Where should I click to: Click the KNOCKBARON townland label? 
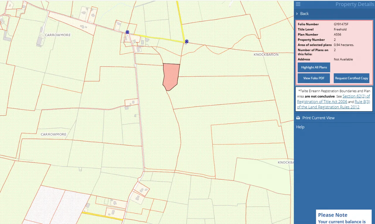tap(266, 55)
